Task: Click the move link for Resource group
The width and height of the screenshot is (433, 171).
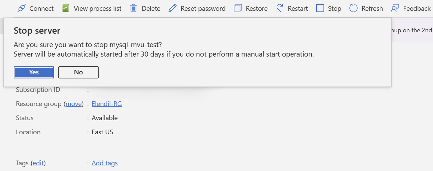Action: pos(74,104)
